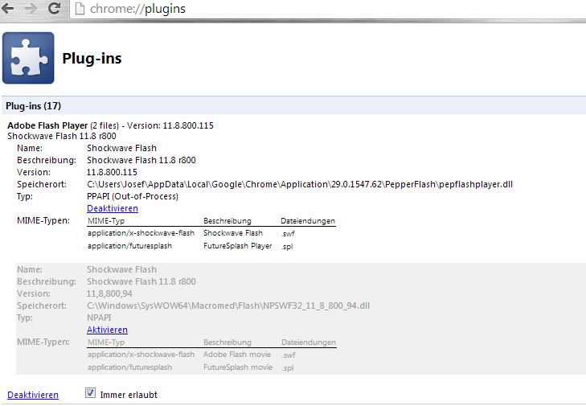Click the Adobe Flash movie description cell
This screenshot has width=586, height=406.
coord(237,355)
